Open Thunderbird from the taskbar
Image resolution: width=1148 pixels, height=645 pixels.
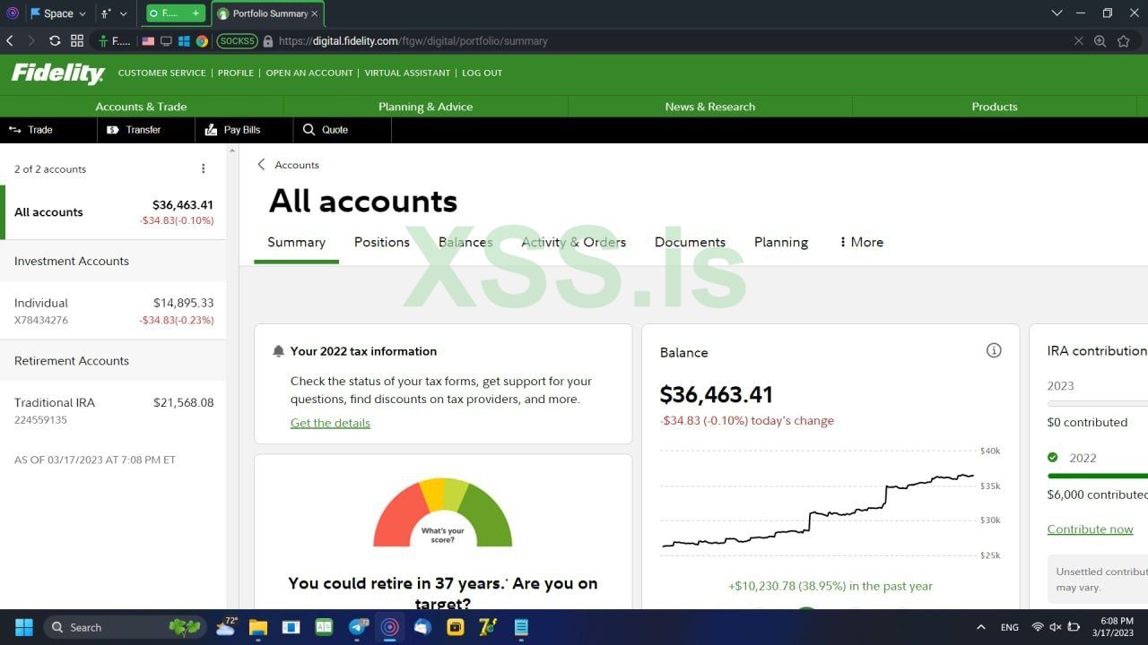pyautogui.click(x=422, y=627)
